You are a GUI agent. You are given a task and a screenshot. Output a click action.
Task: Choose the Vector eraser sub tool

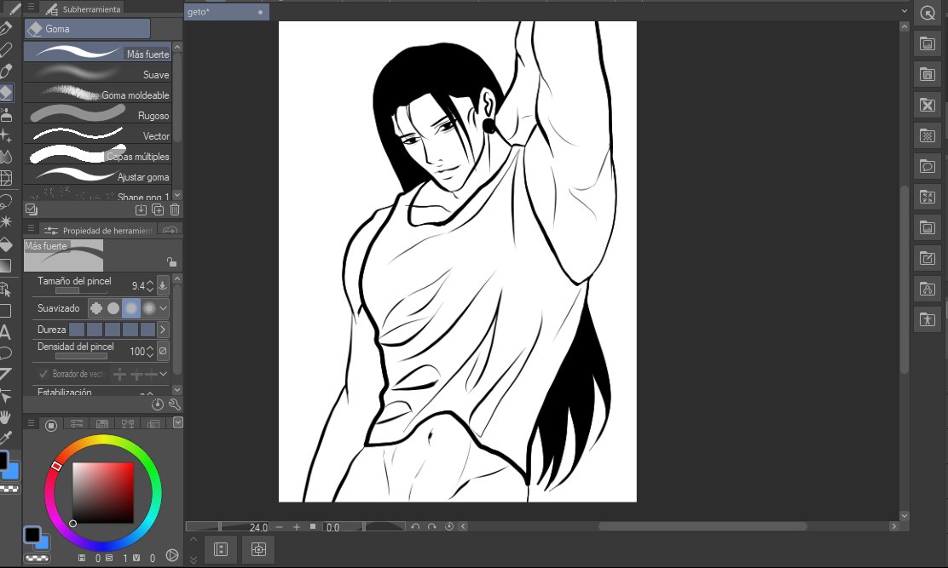point(98,135)
